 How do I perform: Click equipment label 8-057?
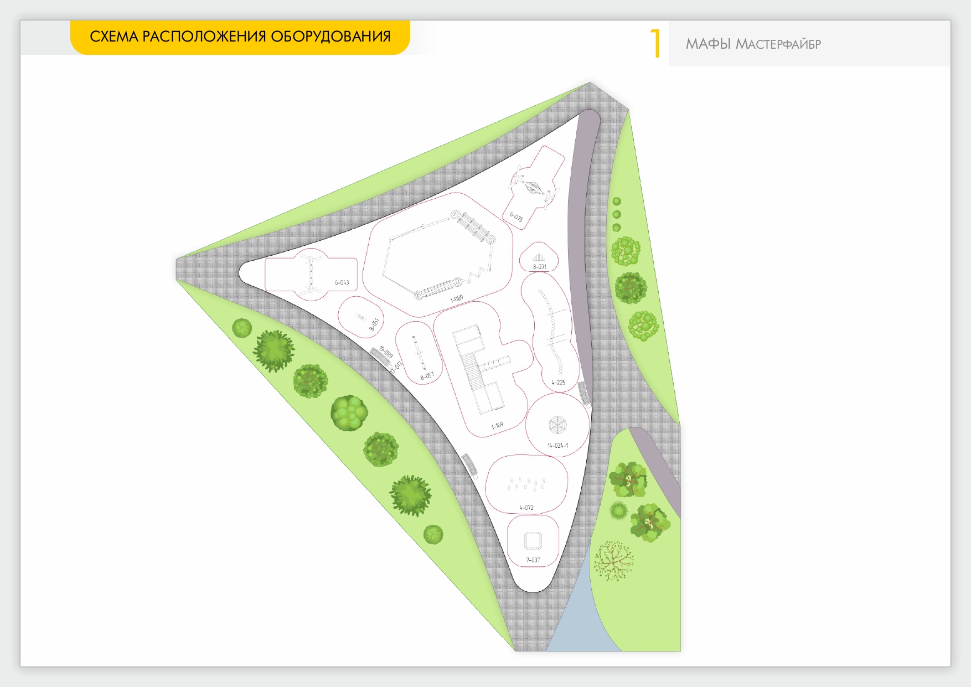(427, 376)
